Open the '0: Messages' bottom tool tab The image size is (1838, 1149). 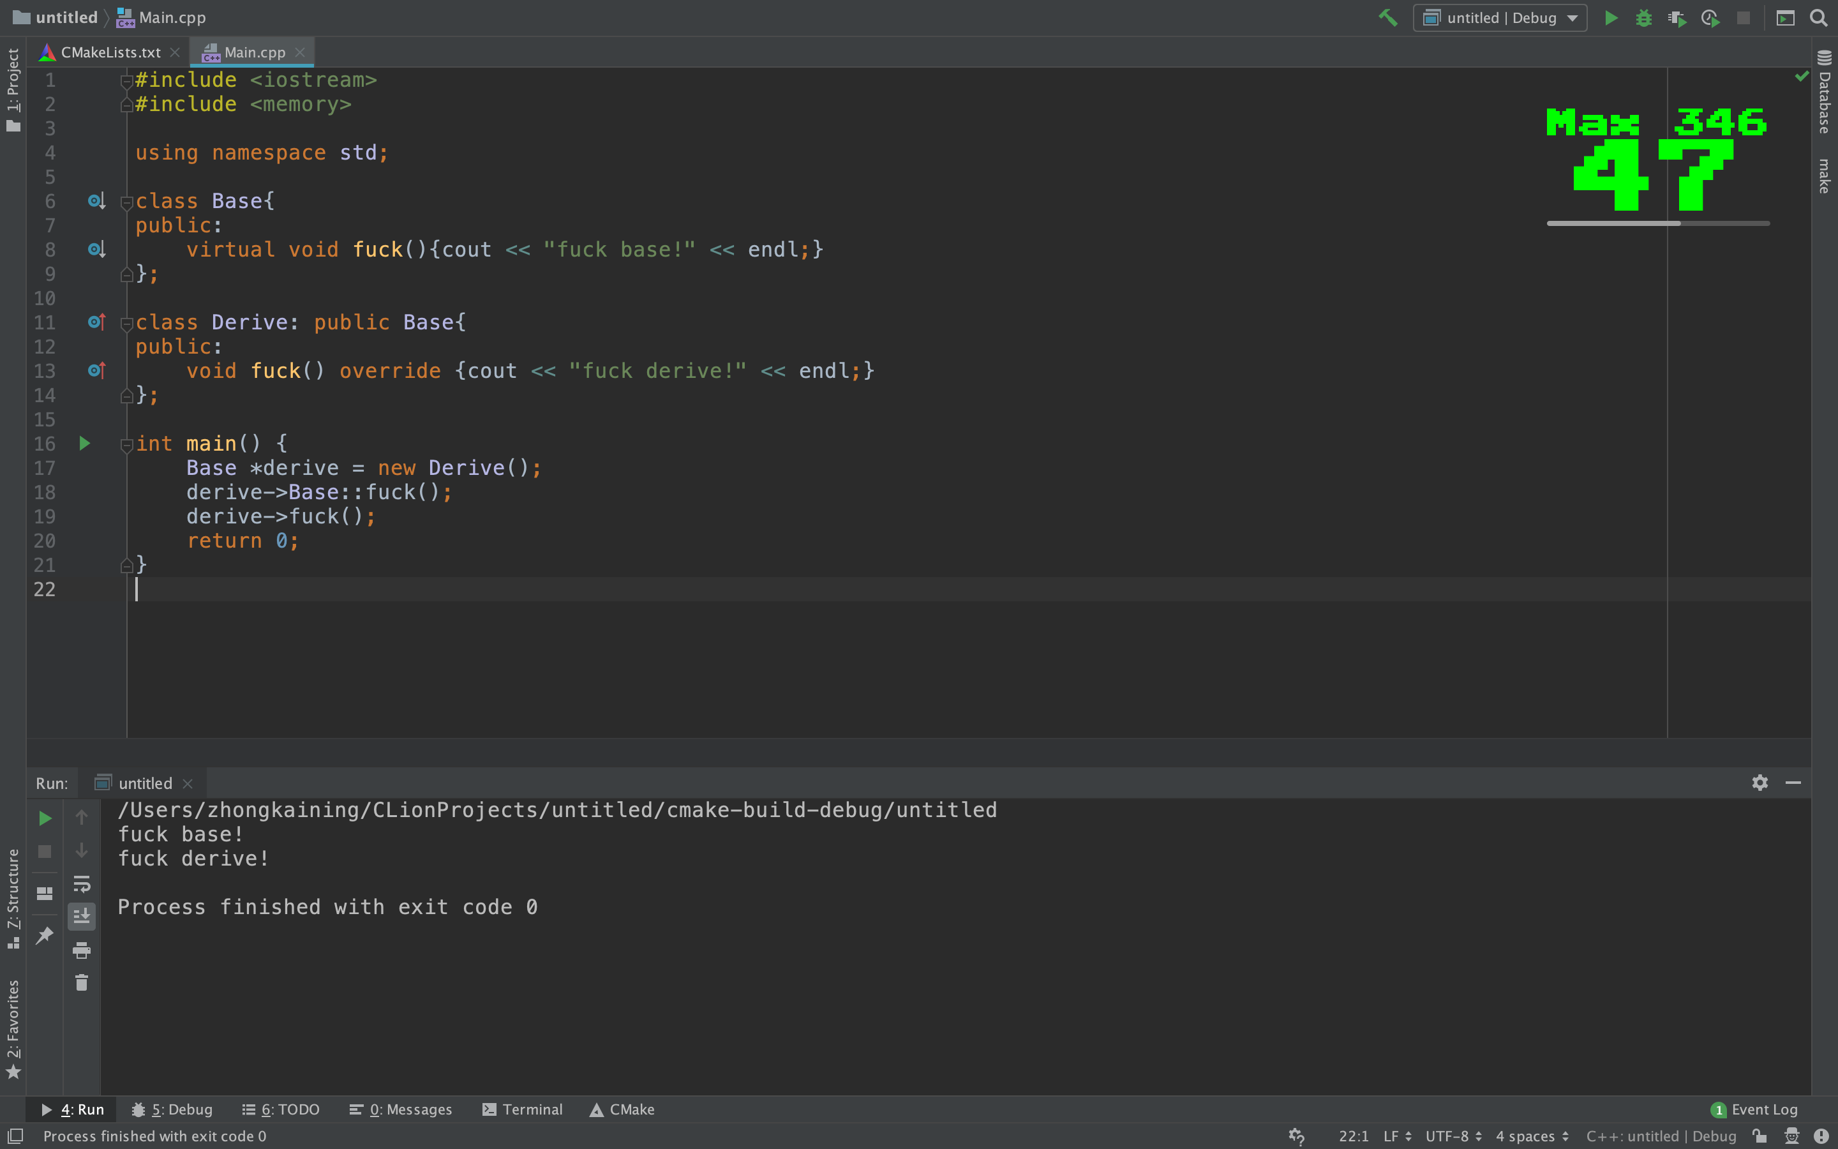click(x=400, y=1109)
